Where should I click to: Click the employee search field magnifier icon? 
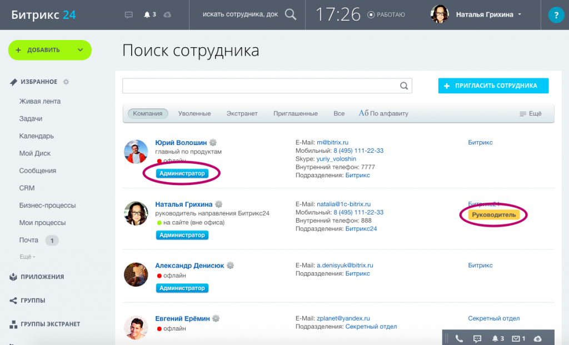pyautogui.click(x=404, y=86)
